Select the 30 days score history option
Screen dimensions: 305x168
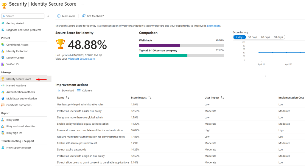253,37
